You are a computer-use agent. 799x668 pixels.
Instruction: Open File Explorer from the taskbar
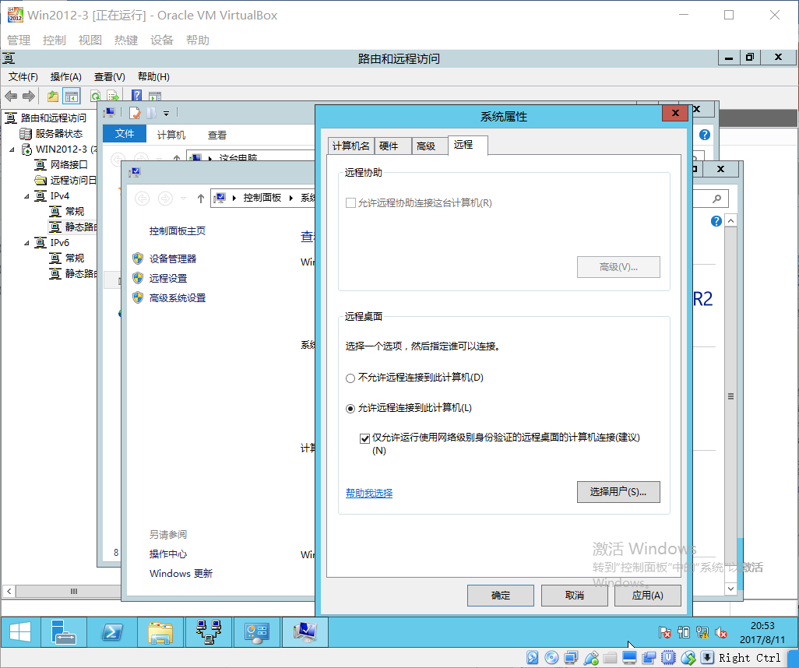click(160, 632)
